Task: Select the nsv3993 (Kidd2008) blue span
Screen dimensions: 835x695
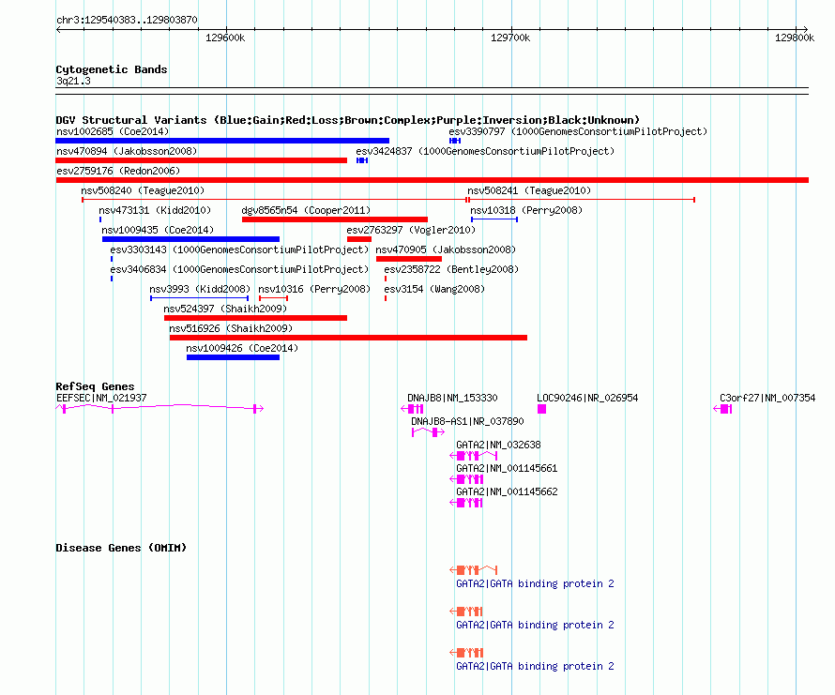Action: [199, 298]
